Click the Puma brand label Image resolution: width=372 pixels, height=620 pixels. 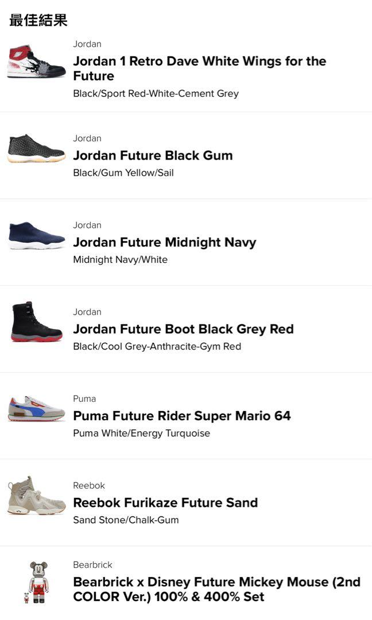click(83, 398)
